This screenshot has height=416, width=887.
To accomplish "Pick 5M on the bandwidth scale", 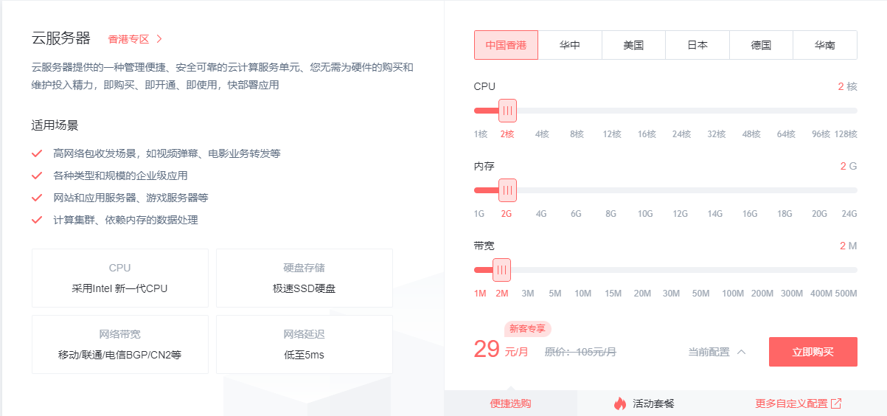I will [555, 294].
